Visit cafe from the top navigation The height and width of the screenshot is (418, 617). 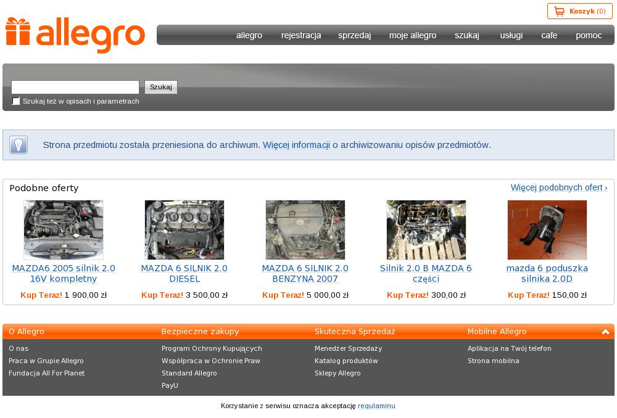549,35
